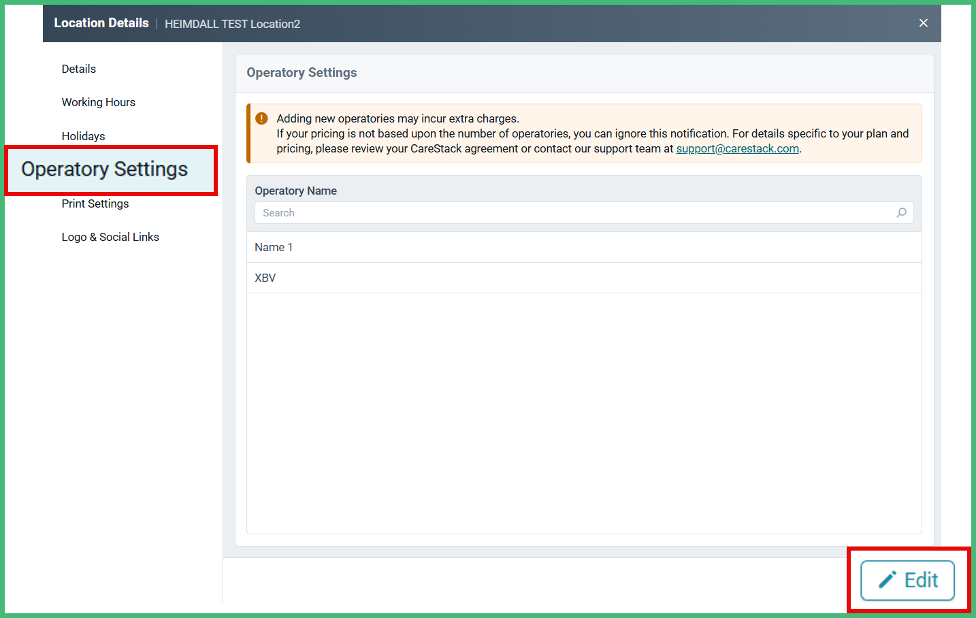The width and height of the screenshot is (976, 618).
Task: Click the HEIMDALL TEST Location2 title text
Action: coord(232,23)
